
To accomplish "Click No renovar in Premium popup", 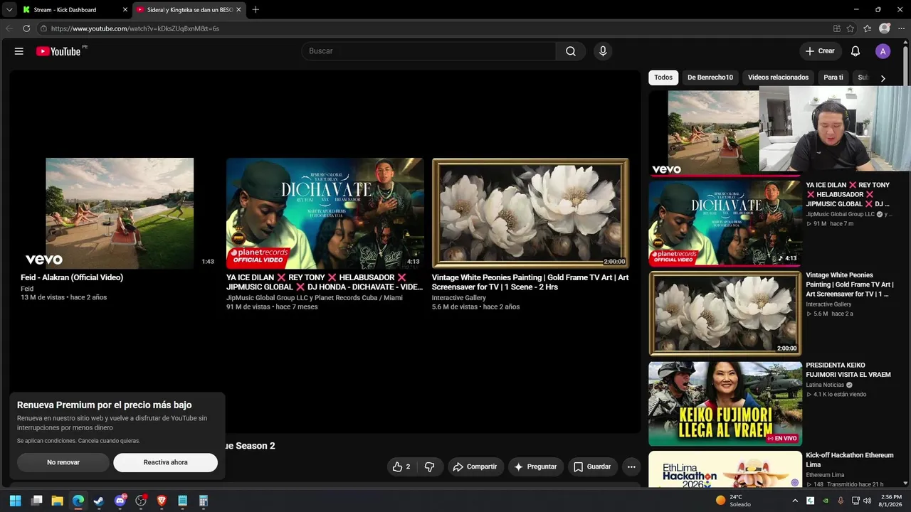I will (63, 462).
